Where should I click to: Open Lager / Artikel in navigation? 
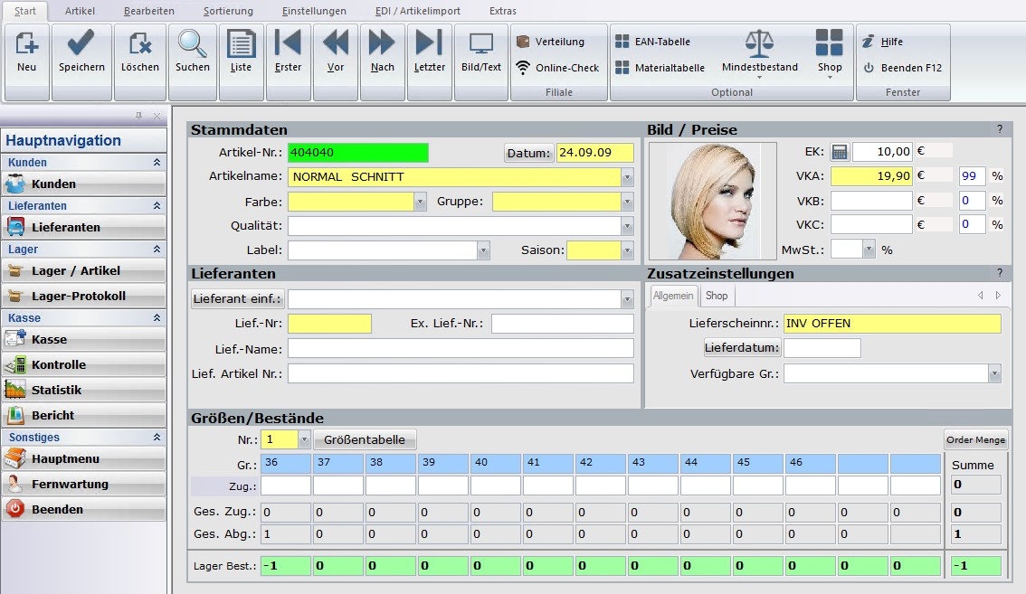coord(84,271)
